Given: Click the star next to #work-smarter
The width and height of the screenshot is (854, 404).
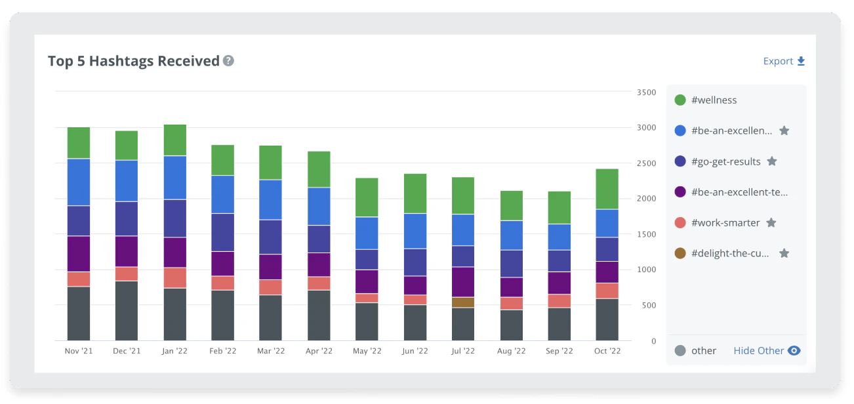Looking at the screenshot, I should tap(771, 223).
